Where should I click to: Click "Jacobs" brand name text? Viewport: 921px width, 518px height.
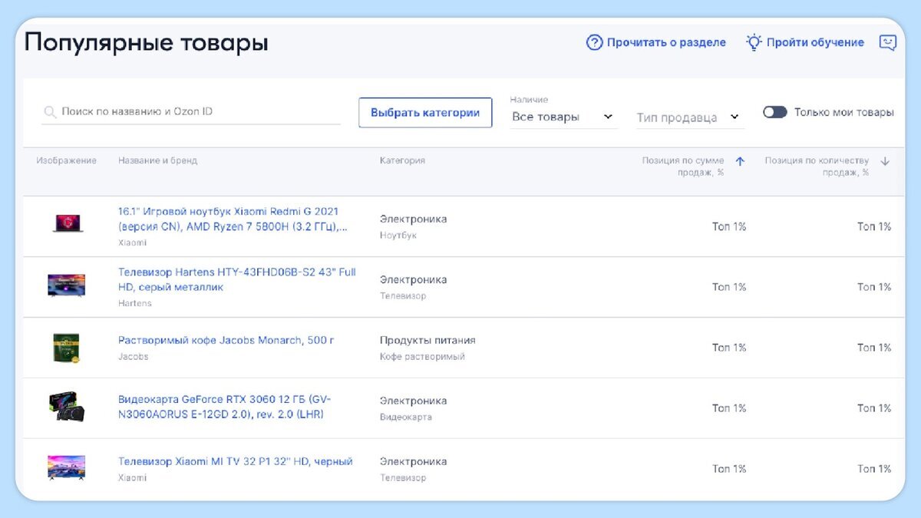pos(134,356)
